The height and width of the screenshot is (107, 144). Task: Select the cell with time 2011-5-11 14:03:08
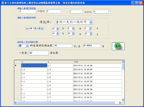pyautogui.click(x=97, y=69)
